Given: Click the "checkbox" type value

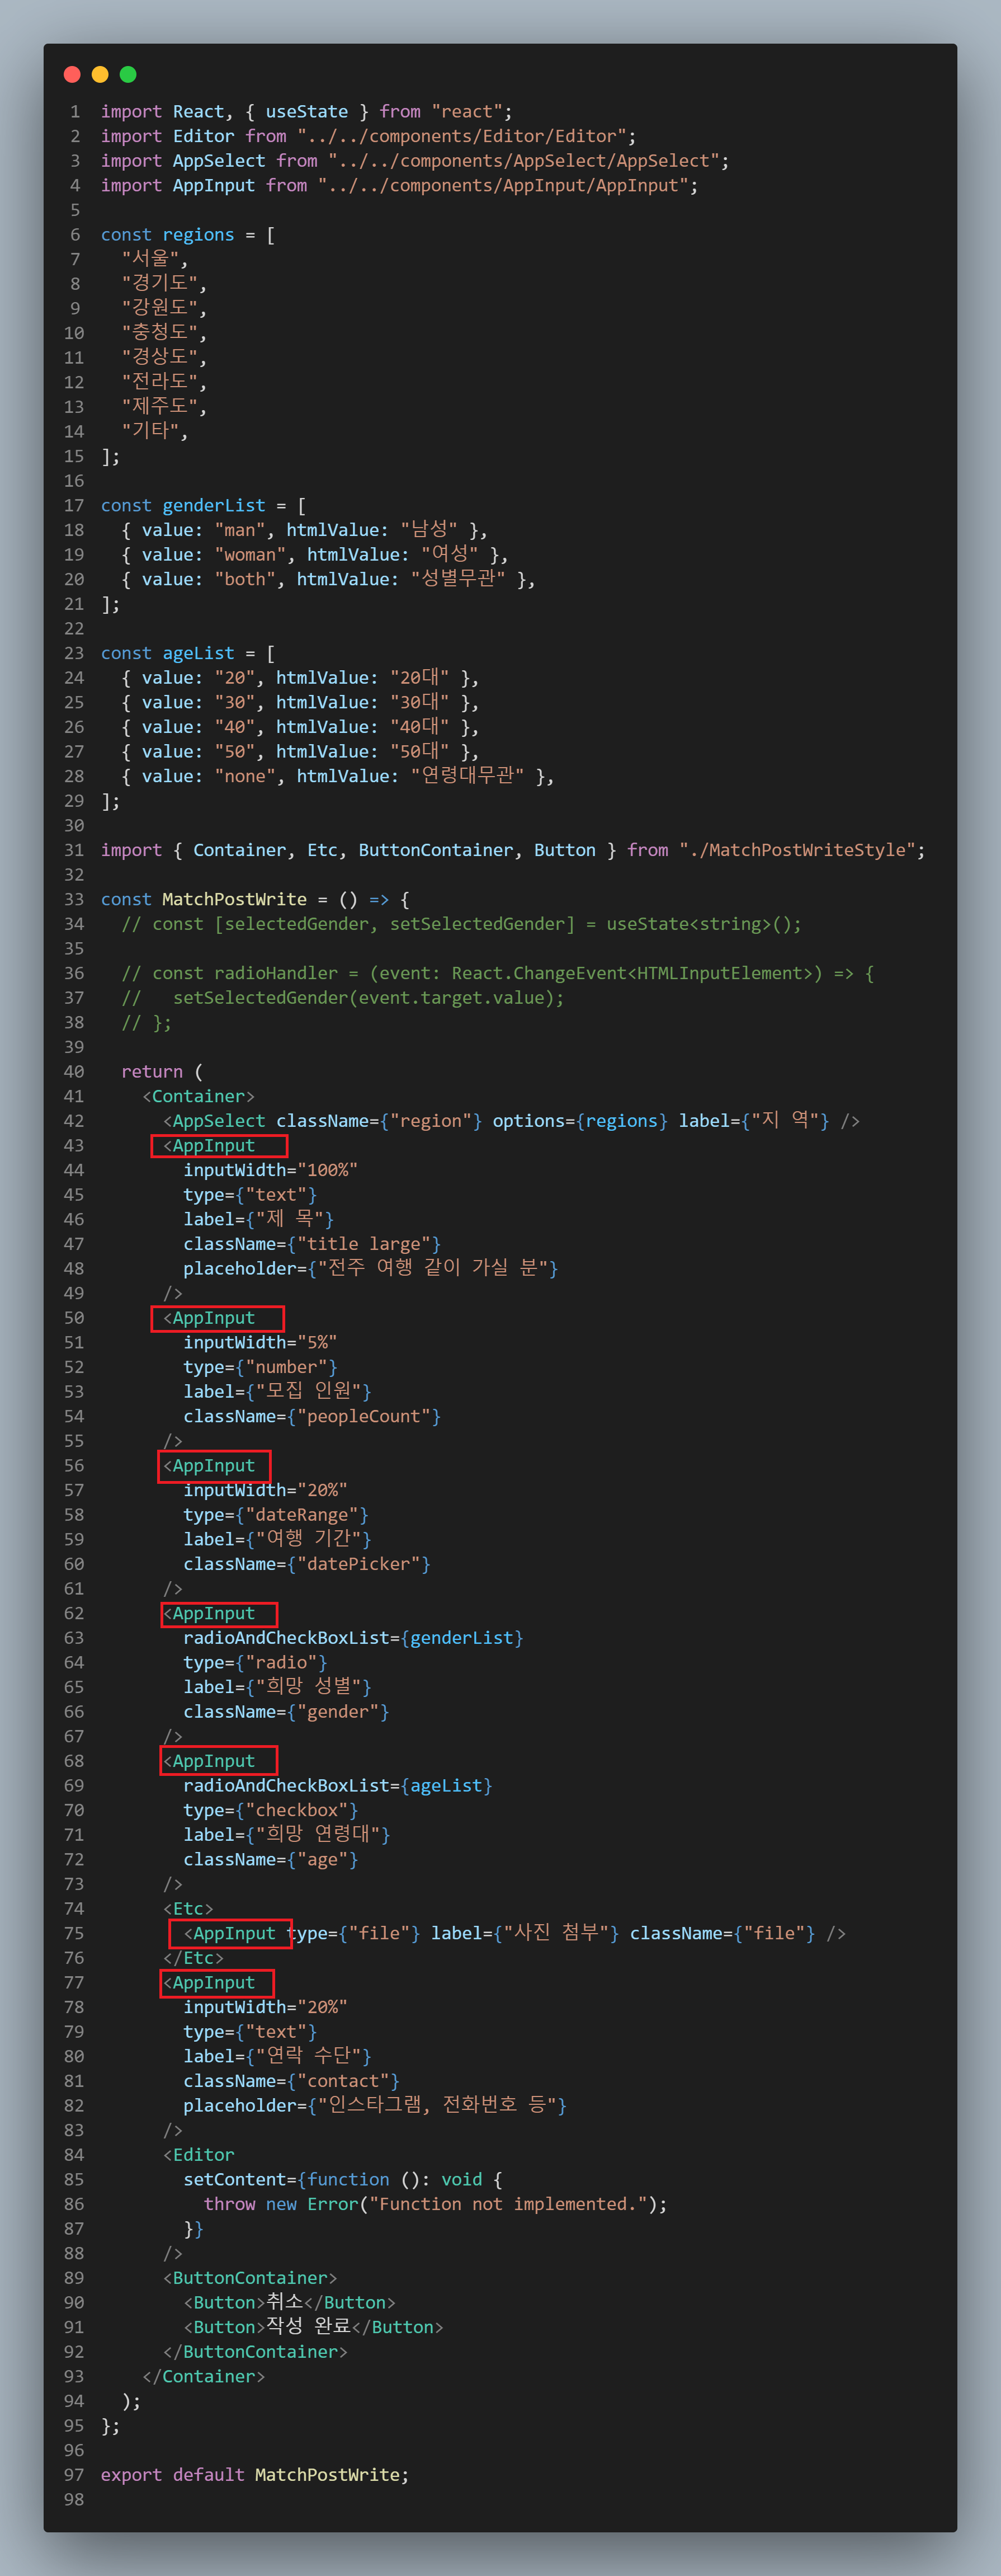Looking at the screenshot, I should 297,1810.
